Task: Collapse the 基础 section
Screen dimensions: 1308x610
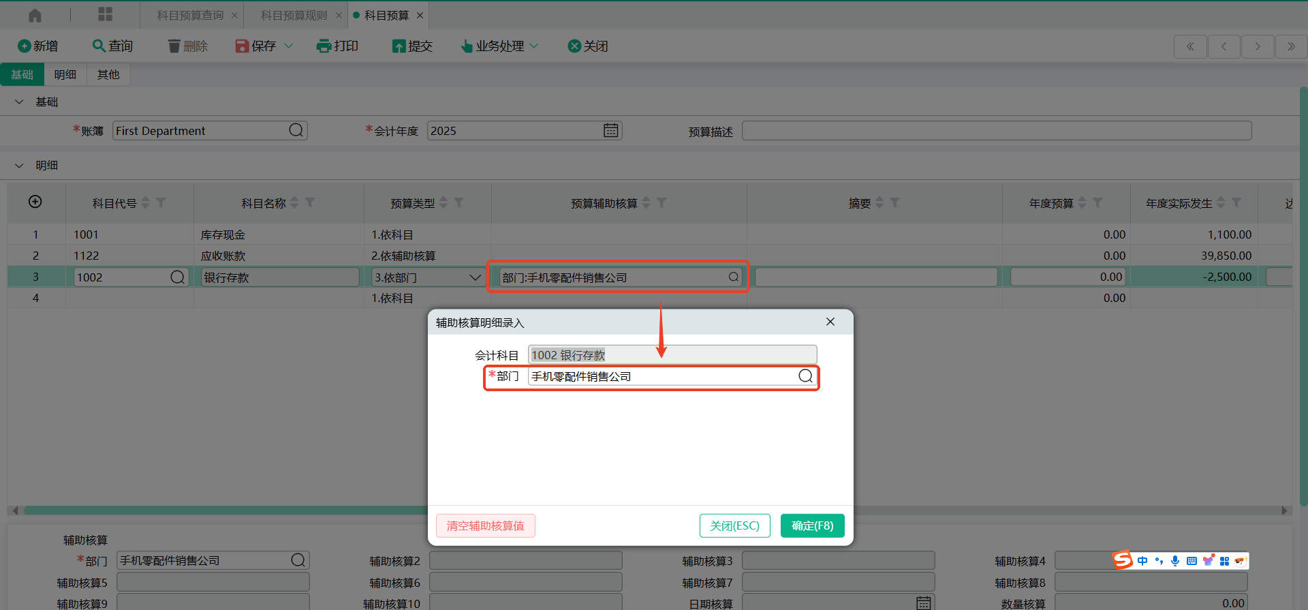Action: [x=19, y=102]
